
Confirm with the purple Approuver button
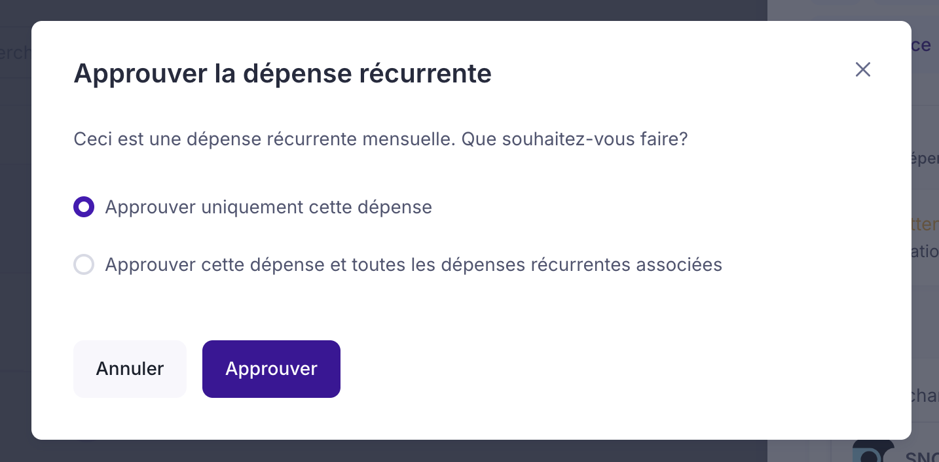(x=271, y=369)
